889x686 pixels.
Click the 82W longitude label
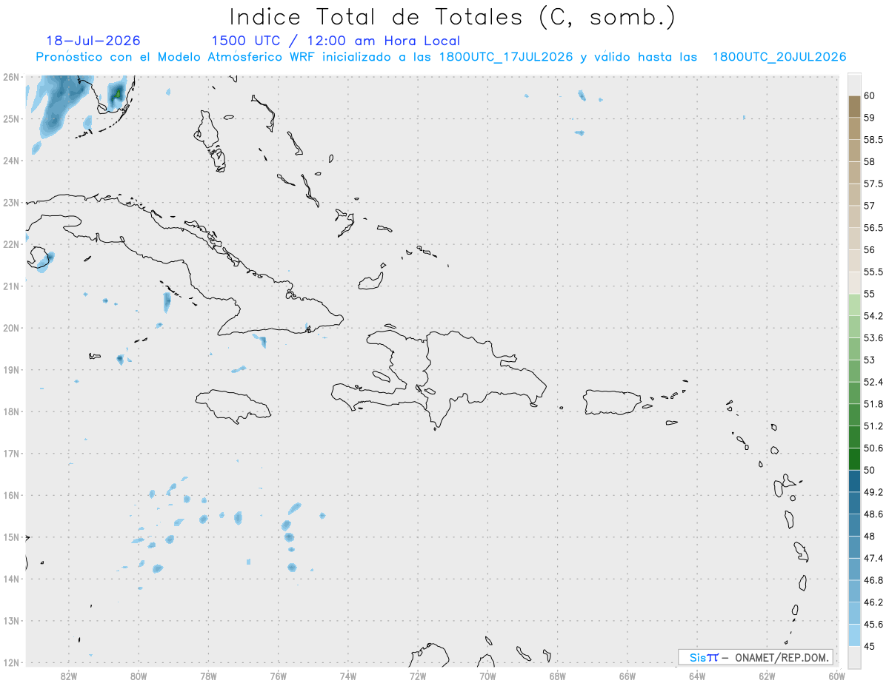point(69,676)
